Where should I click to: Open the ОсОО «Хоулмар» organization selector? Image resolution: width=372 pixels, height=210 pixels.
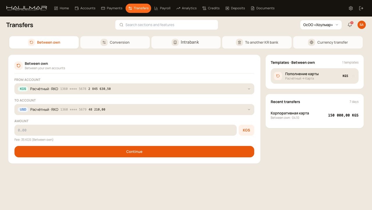coord(321,25)
